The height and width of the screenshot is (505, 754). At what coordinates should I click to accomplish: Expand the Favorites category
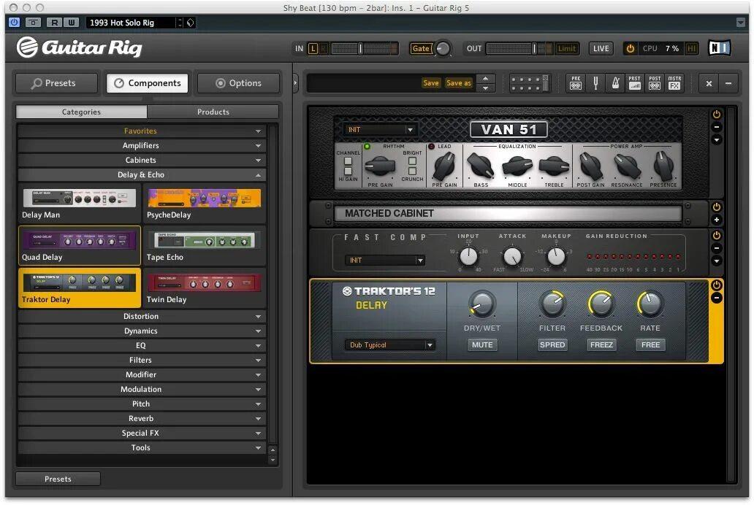pos(141,131)
